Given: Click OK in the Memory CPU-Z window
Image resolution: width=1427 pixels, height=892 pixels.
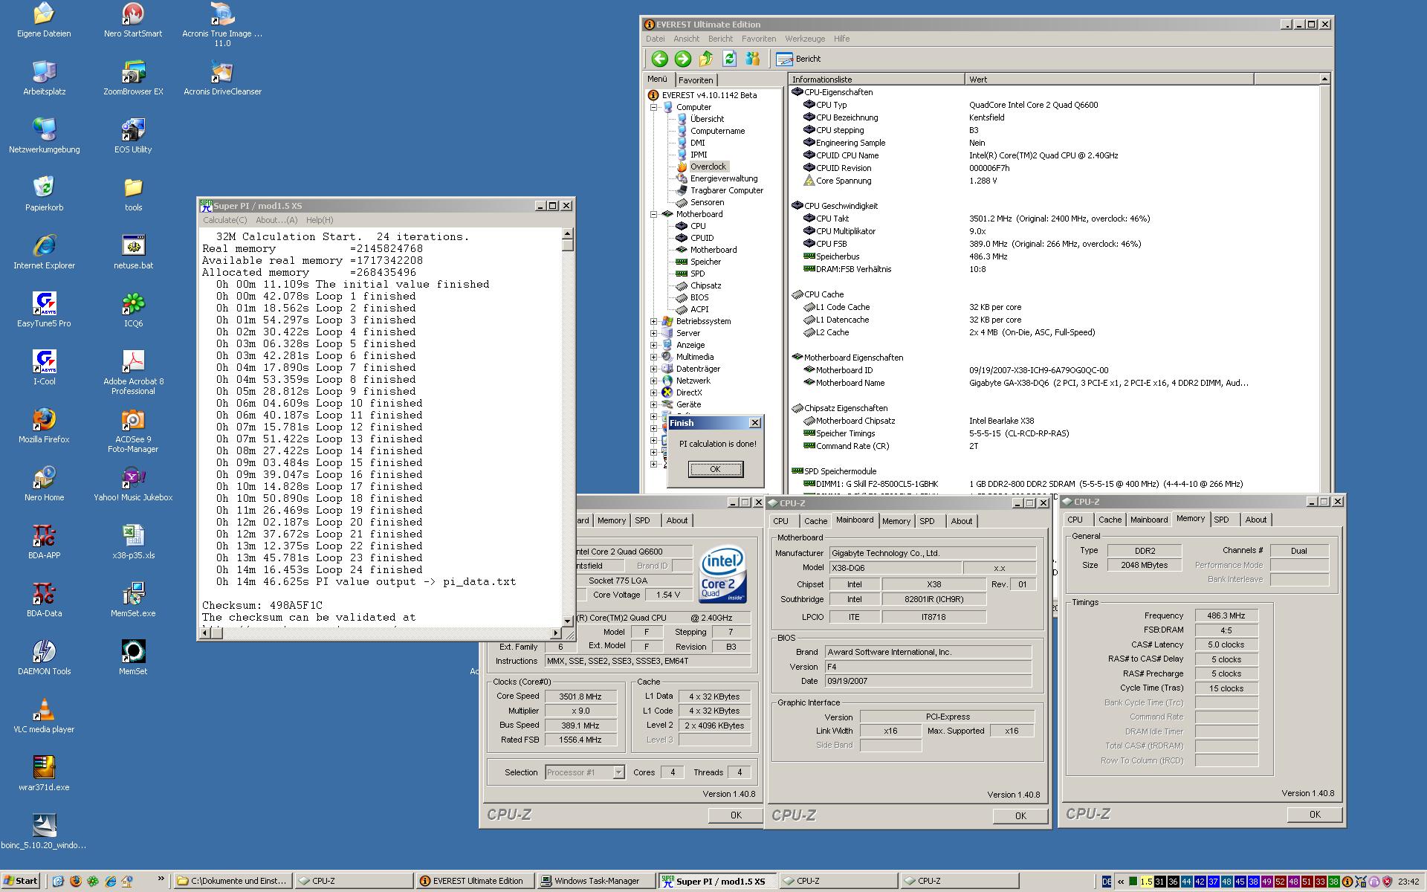Looking at the screenshot, I should [1315, 815].
